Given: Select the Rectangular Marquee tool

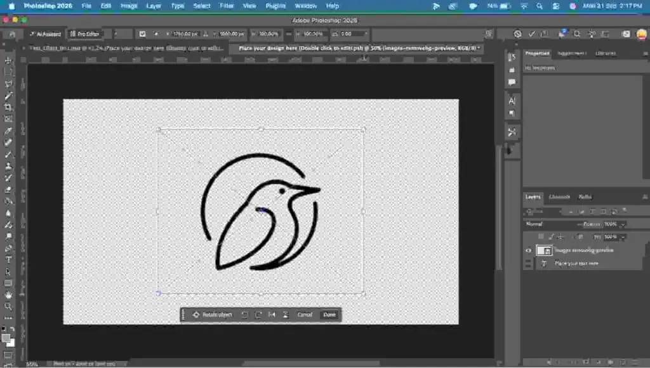Looking at the screenshot, I should (8, 72).
